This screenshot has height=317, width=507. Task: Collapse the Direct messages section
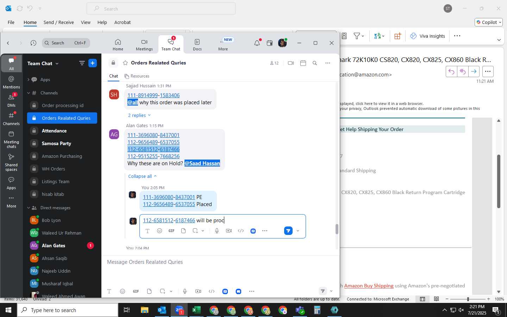pyautogui.click(x=29, y=208)
